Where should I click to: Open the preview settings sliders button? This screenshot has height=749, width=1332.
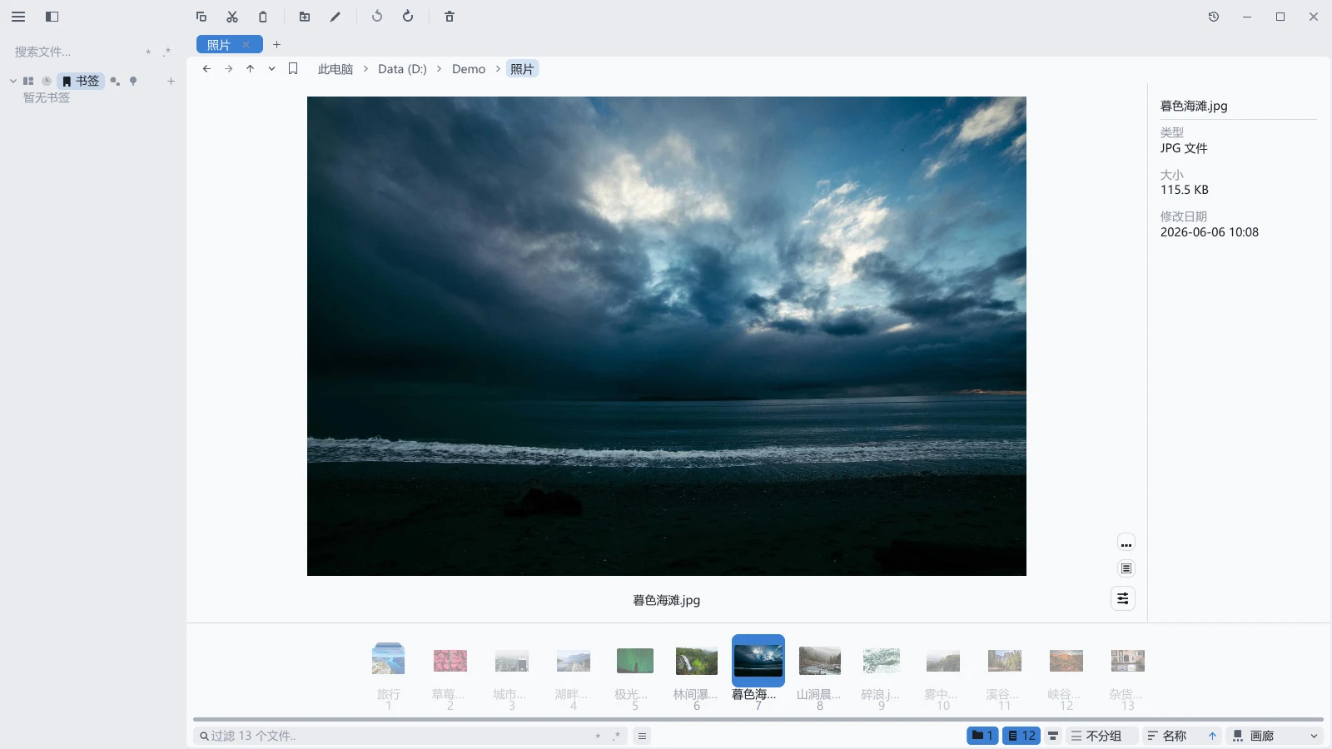coord(1123,598)
